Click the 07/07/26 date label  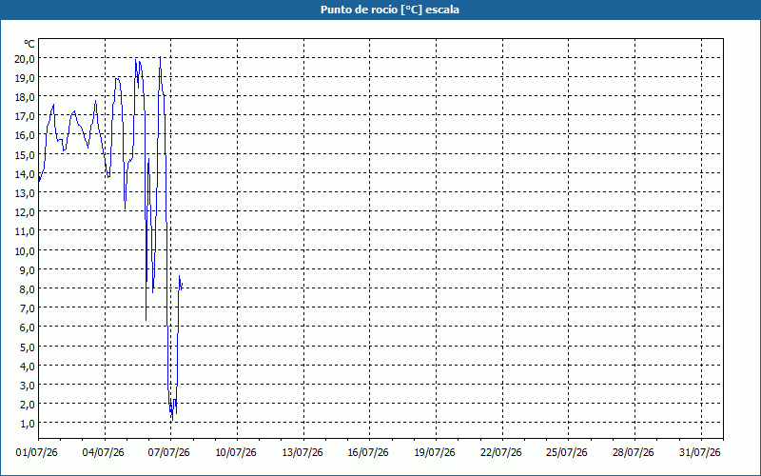tap(169, 453)
